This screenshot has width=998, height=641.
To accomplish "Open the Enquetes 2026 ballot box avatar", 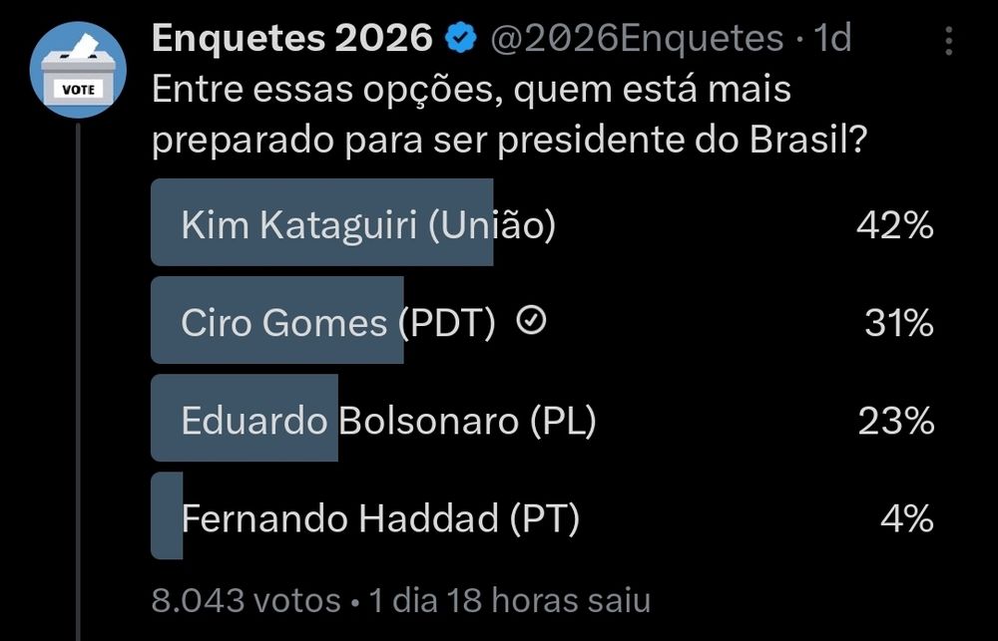I will click(x=78, y=72).
